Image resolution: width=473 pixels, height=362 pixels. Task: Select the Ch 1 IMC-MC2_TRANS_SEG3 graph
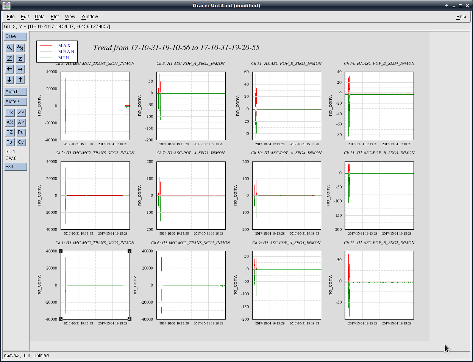click(95, 285)
